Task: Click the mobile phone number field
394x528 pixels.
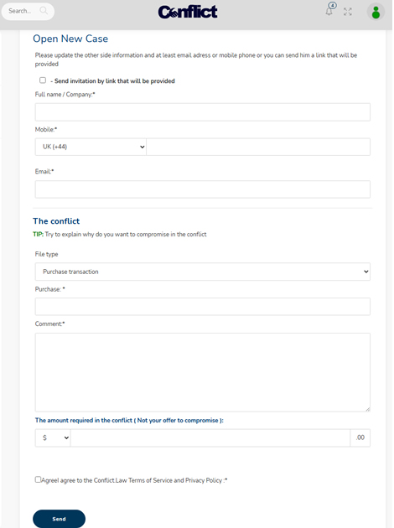Action: [258, 147]
